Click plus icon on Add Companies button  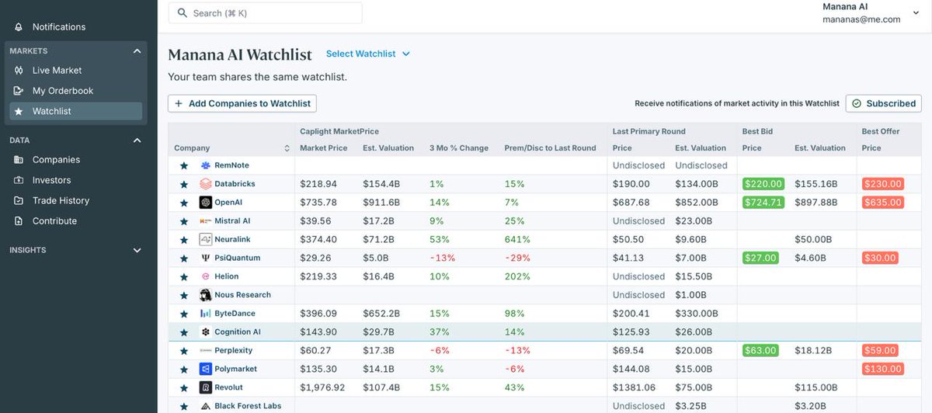point(179,103)
